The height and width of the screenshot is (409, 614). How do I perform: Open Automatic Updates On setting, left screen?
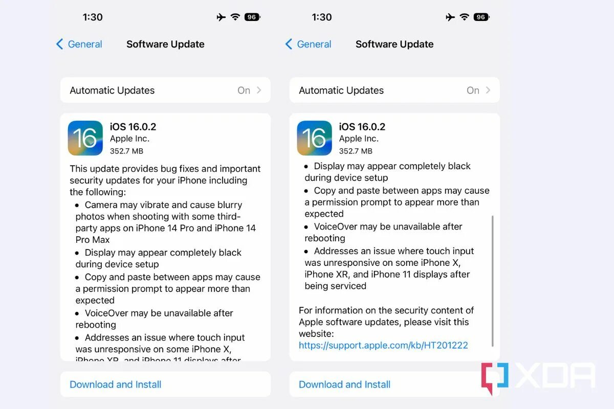[x=165, y=90]
